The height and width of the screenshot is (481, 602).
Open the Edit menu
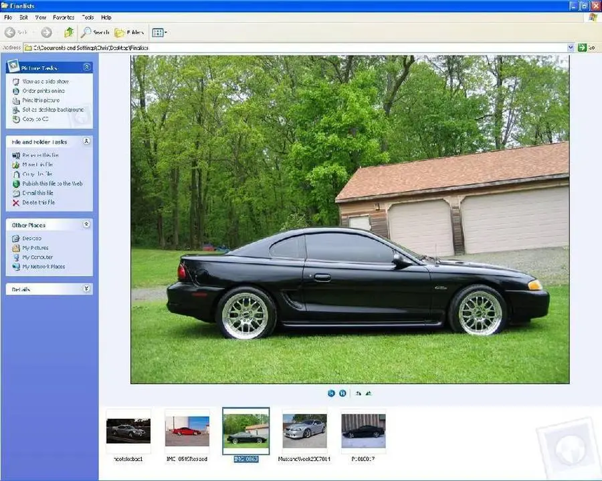(x=24, y=17)
